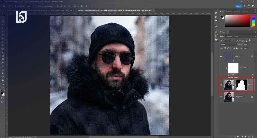The width and height of the screenshot is (257, 138).
Task: Switch to the Paths tab
Action: point(236,36)
